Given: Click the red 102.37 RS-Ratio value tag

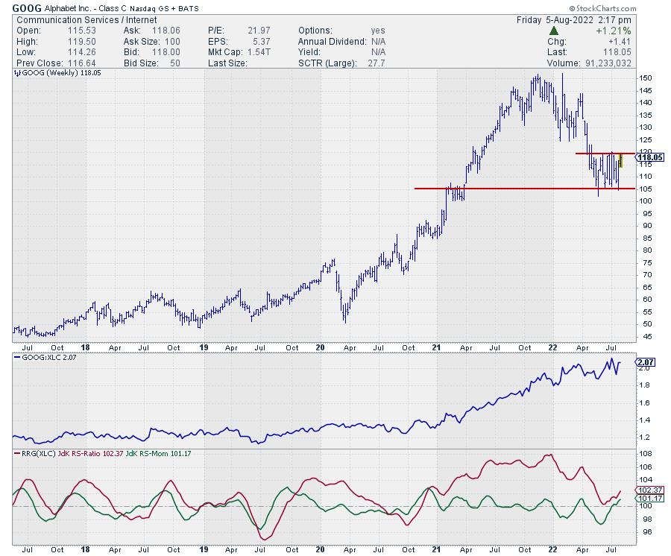Looking at the screenshot, I should pyautogui.click(x=645, y=490).
